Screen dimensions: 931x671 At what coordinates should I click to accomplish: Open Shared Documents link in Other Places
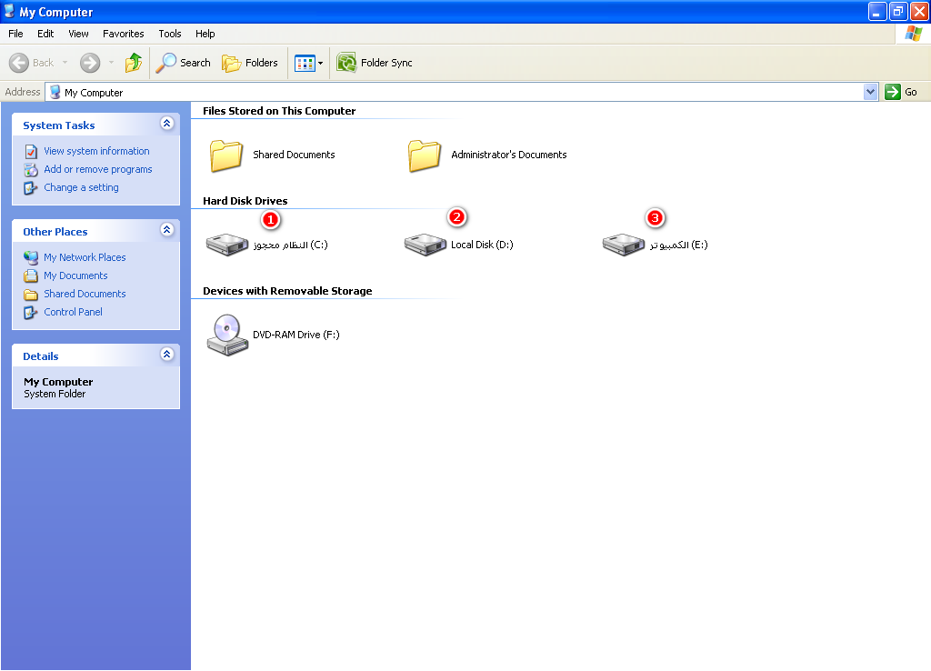85,294
